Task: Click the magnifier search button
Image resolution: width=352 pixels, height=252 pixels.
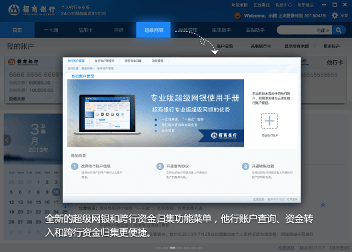Action: tap(339, 30)
